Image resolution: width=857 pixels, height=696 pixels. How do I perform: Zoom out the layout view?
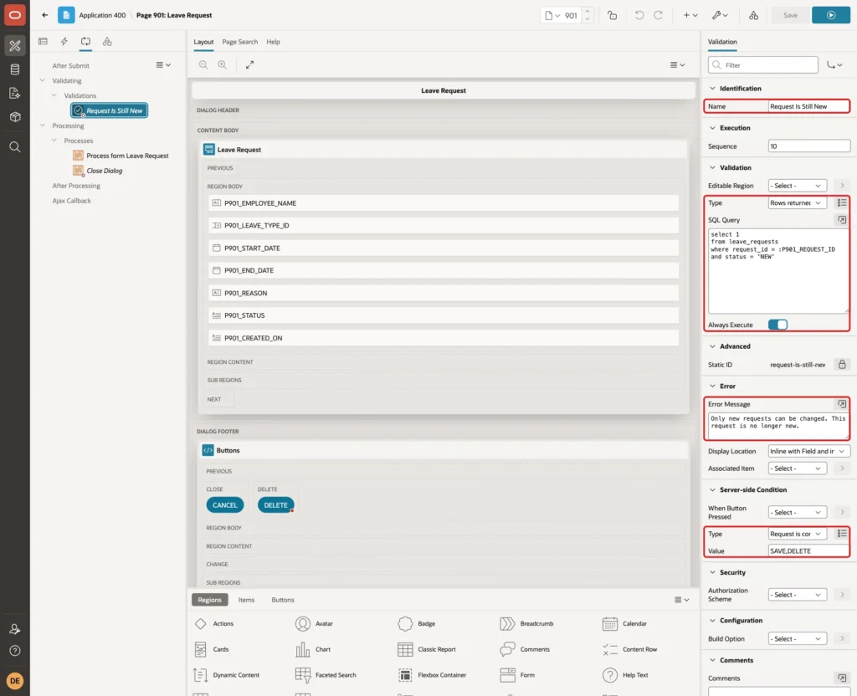pyautogui.click(x=203, y=64)
